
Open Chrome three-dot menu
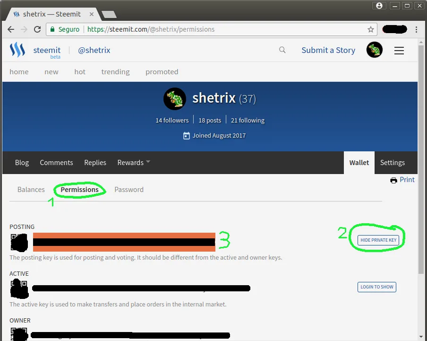tap(417, 29)
